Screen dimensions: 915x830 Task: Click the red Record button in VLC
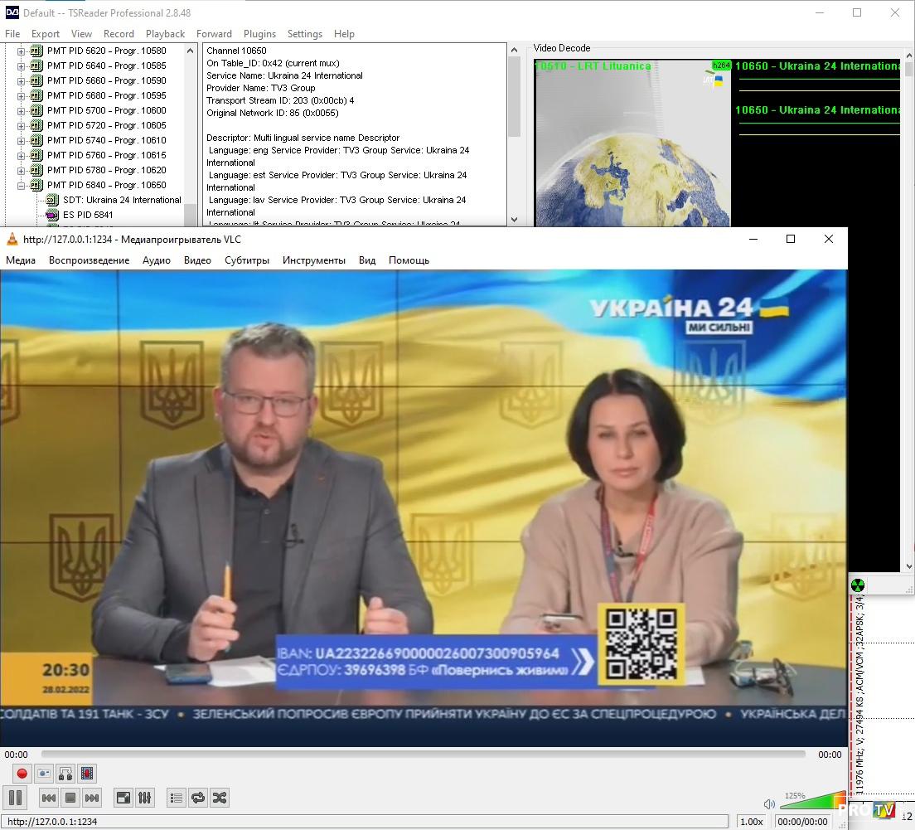click(x=22, y=774)
